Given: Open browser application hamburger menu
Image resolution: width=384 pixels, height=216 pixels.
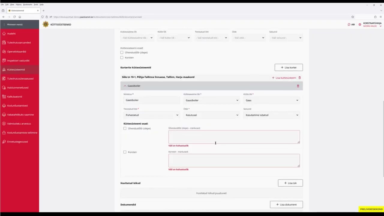Looking at the screenshot, I should pyautogui.click(x=381, y=17).
